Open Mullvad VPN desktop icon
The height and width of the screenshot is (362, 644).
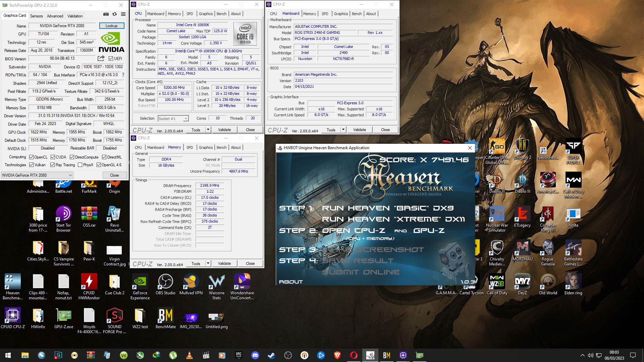191,284
